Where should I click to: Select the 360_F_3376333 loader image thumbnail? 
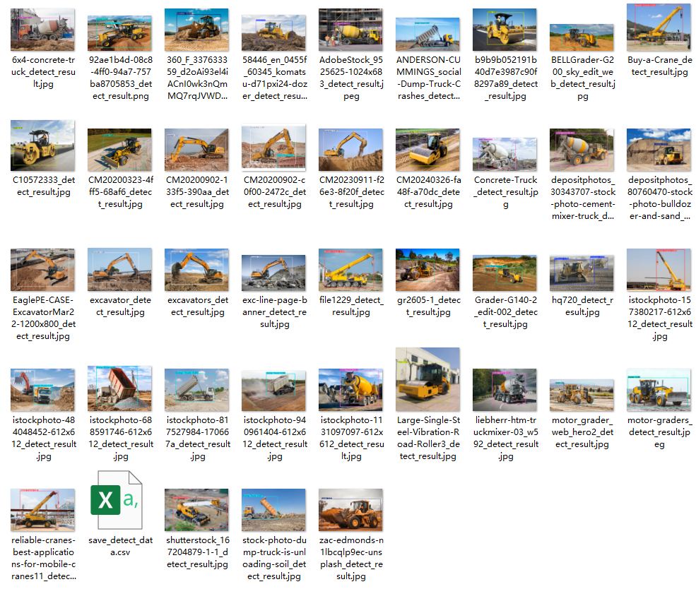click(196, 30)
